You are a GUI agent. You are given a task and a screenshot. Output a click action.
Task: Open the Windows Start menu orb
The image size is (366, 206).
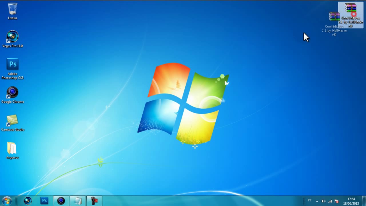click(x=7, y=201)
